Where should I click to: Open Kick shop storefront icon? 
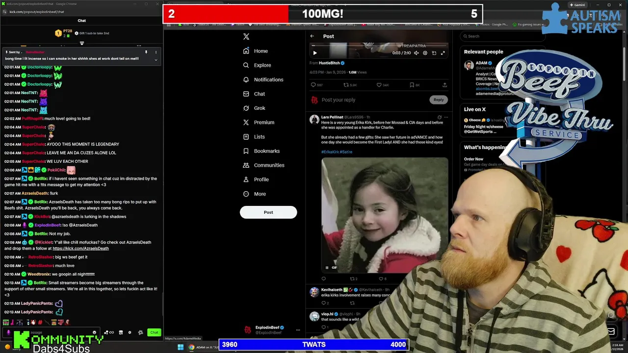click(121, 332)
